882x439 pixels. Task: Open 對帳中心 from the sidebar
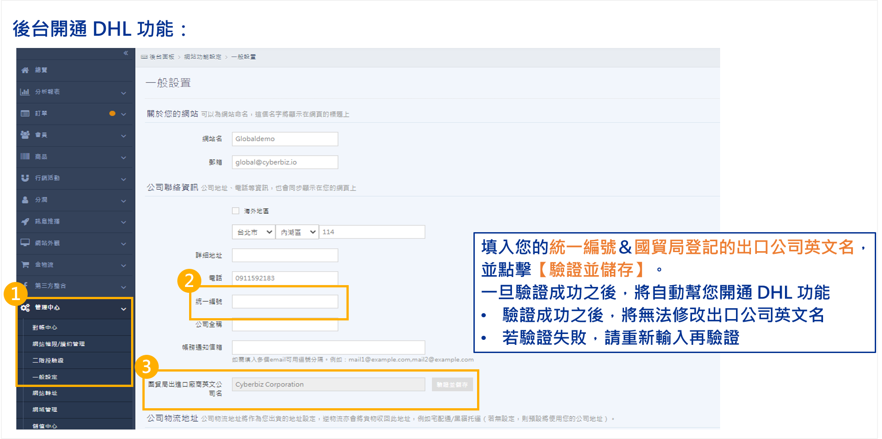[45, 327]
